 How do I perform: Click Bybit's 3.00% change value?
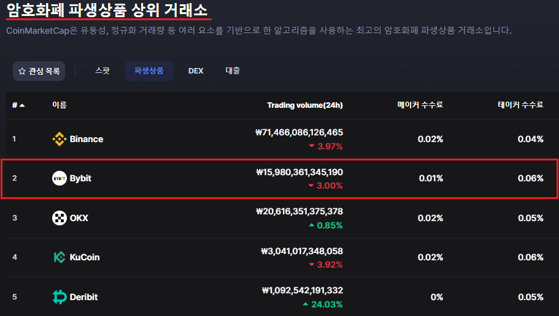325,186
